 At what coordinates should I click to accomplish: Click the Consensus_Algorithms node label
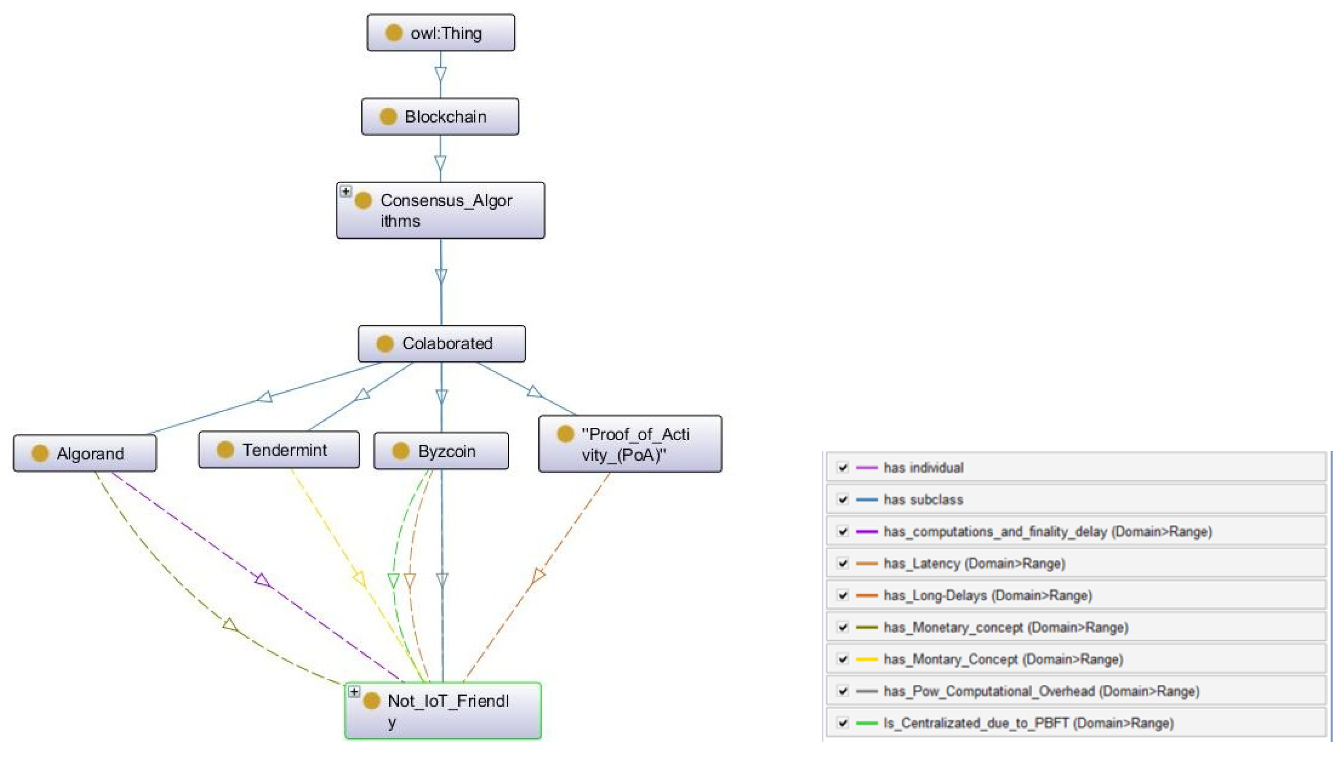pyautogui.click(x=446, y=211)
